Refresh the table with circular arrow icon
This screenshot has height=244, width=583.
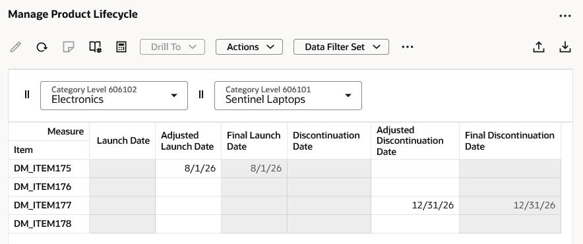[42, 47]
